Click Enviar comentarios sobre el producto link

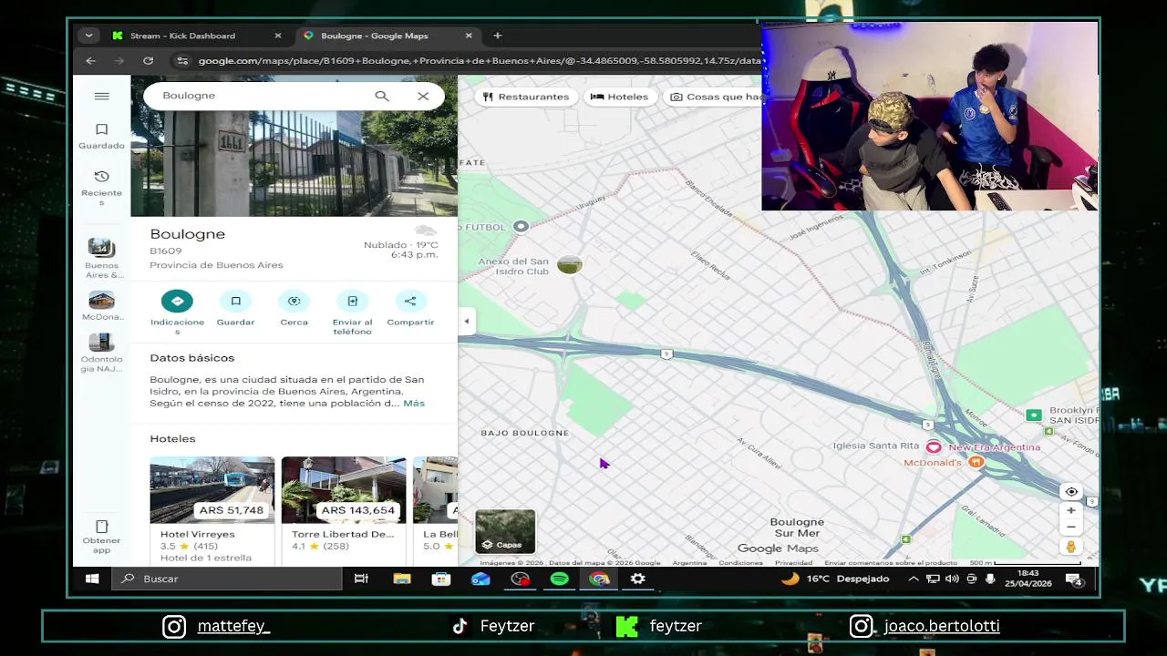[x=891, y=563]
